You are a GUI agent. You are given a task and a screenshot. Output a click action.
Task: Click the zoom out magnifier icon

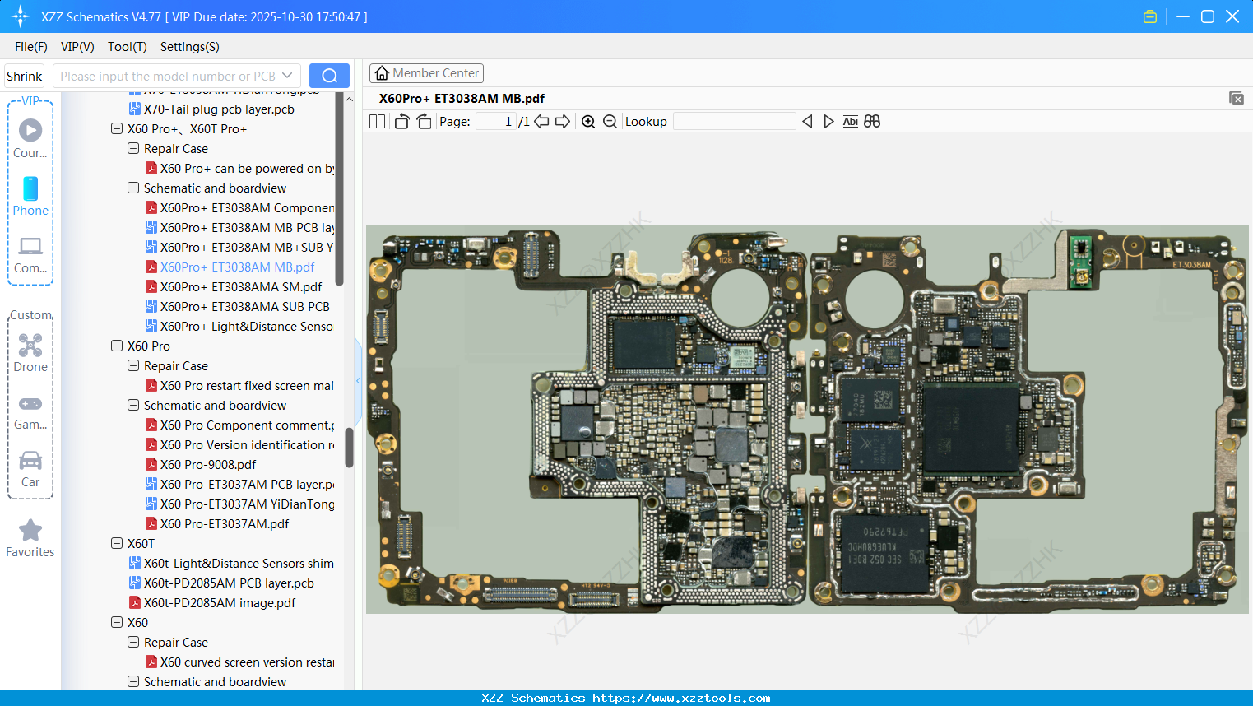pos(610,122)
